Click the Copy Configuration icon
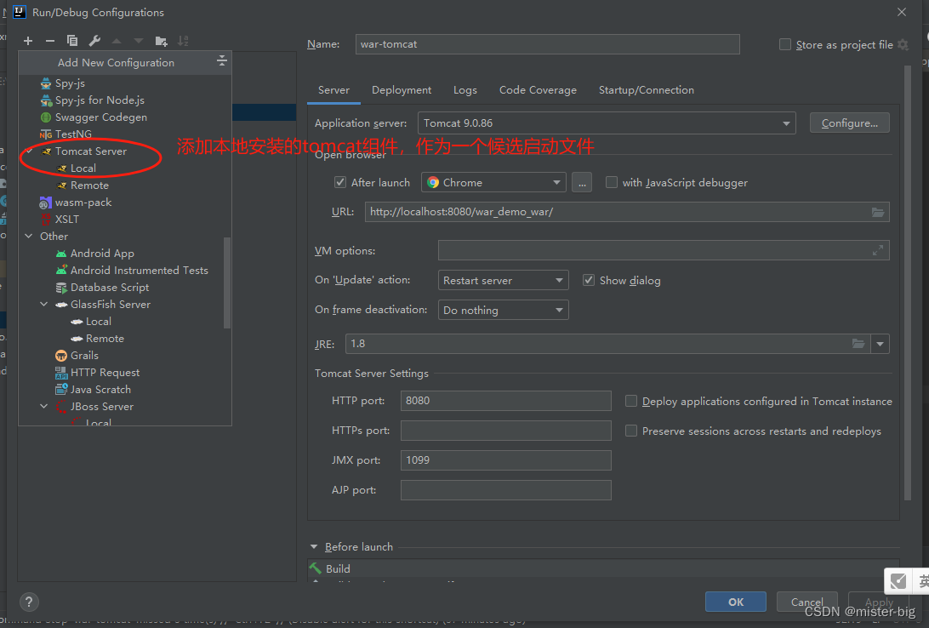The width and height of the screenshot is (929, 628). [x=71, y=40]
